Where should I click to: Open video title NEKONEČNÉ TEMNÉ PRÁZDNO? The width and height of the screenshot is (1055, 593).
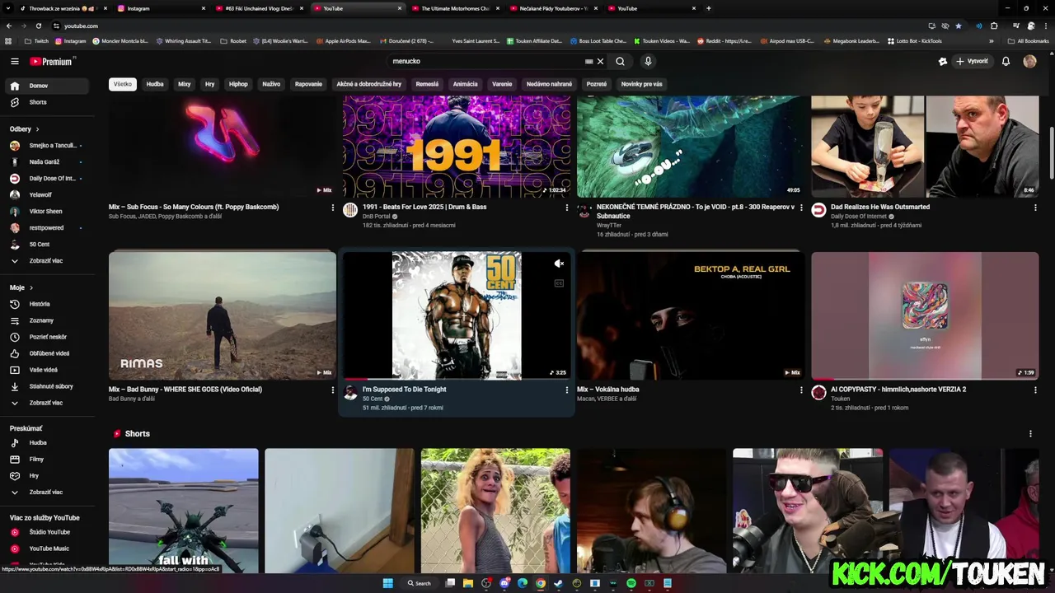point(696,211)
